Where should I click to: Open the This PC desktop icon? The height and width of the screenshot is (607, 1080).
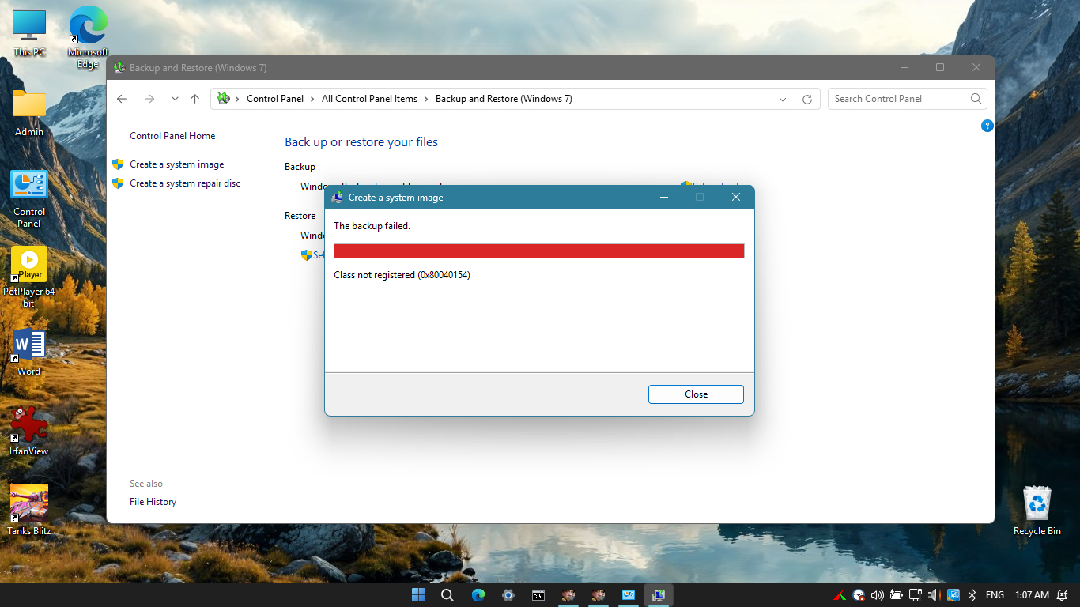coord(29,34)
